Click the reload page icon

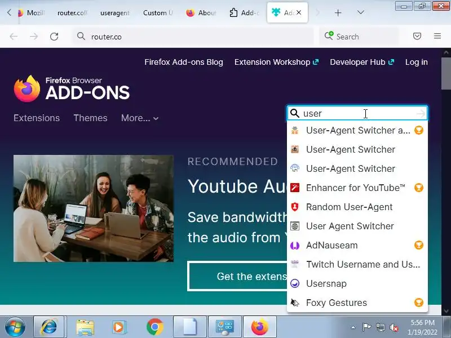click(54, 37)
